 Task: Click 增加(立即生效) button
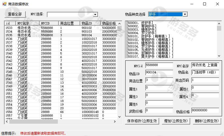176,121
